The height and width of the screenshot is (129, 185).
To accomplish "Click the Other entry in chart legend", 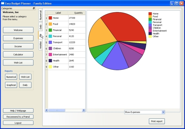I will click(153, 36).
